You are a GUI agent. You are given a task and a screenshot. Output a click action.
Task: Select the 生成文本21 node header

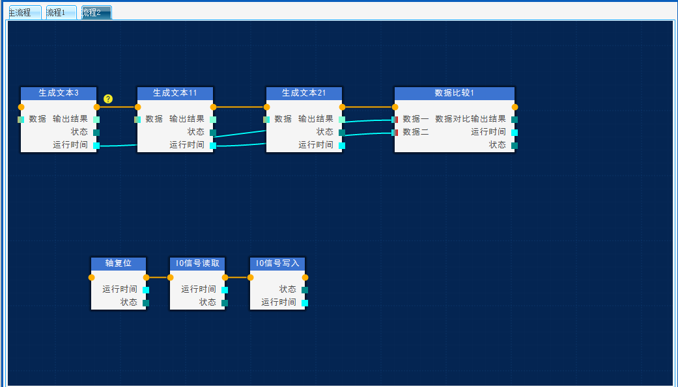click(304, 93)
